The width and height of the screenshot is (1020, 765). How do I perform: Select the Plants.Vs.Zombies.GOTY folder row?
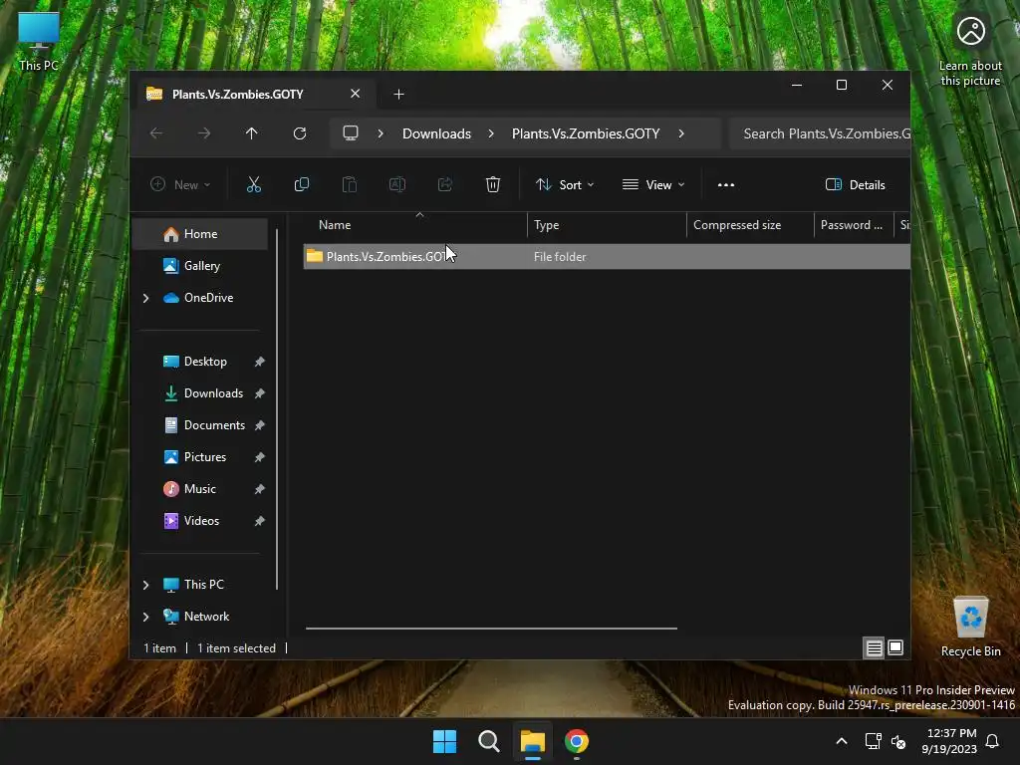pos(607,256)
